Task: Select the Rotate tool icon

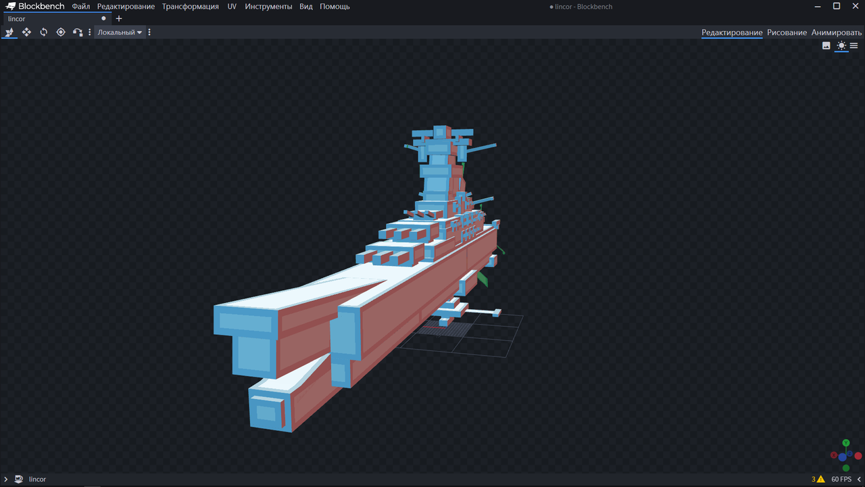Action: click(x=43, y=32)
